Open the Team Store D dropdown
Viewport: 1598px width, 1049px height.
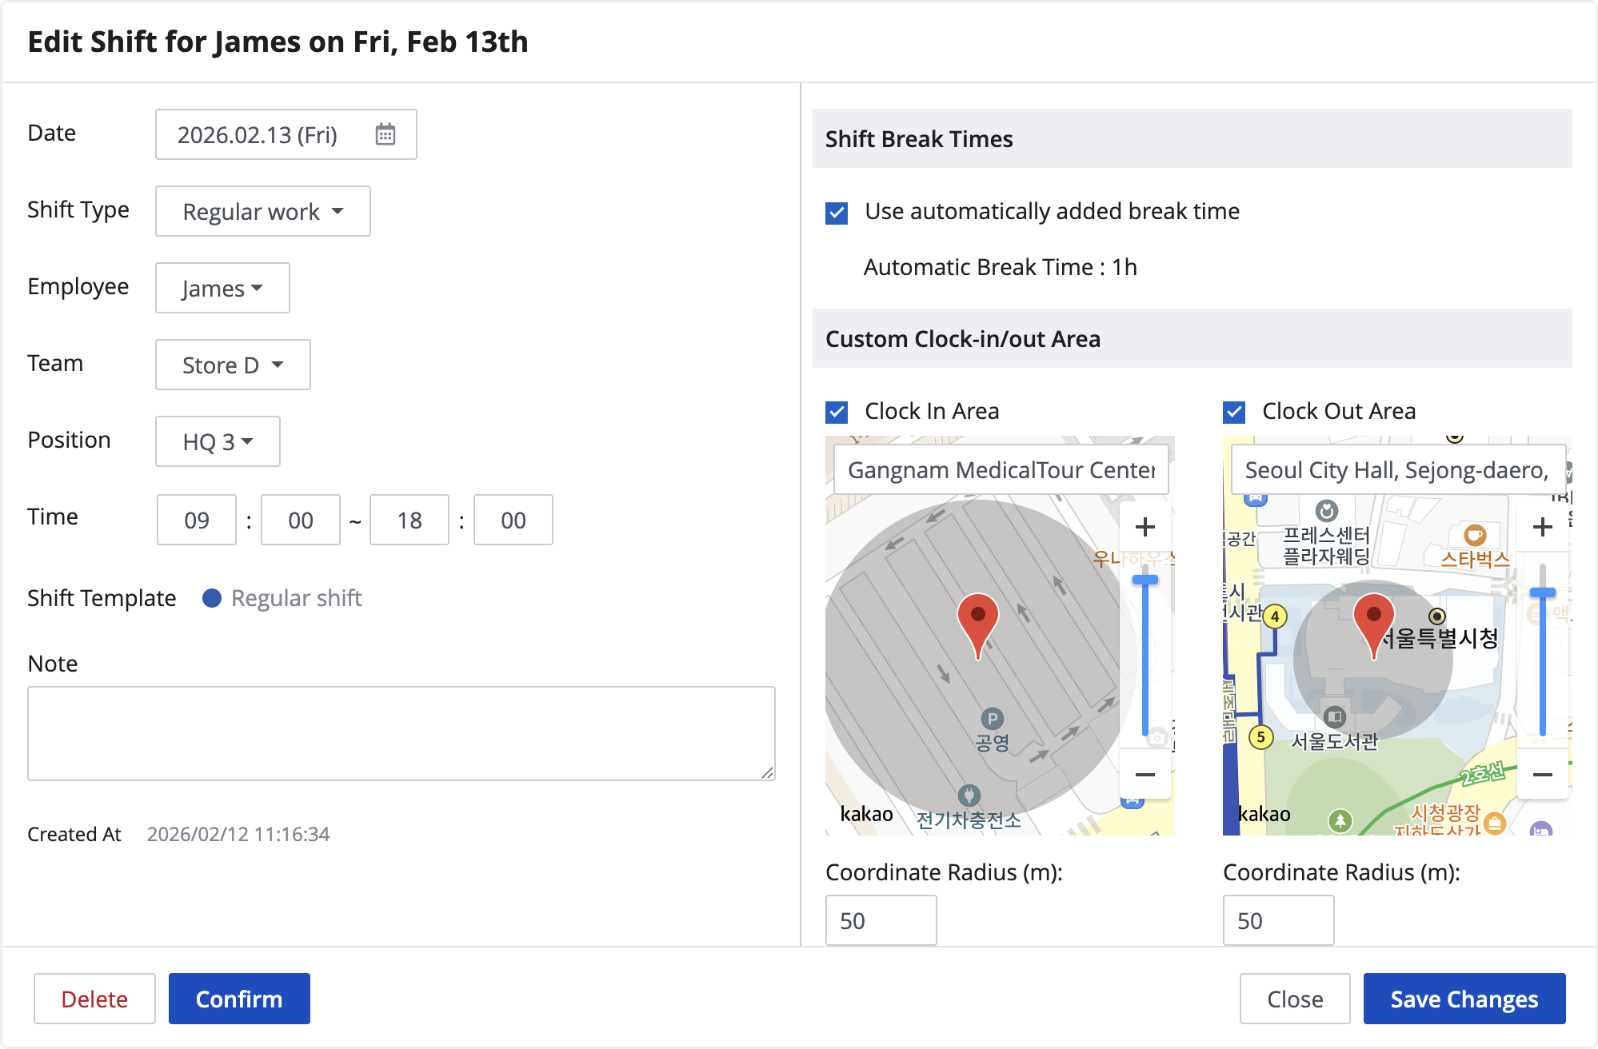tap(233, 365)
